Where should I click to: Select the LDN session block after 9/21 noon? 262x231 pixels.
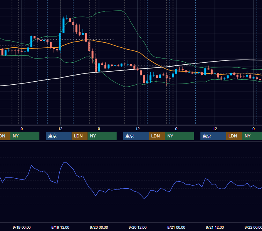pyautogui.click(x=234, y=136)
